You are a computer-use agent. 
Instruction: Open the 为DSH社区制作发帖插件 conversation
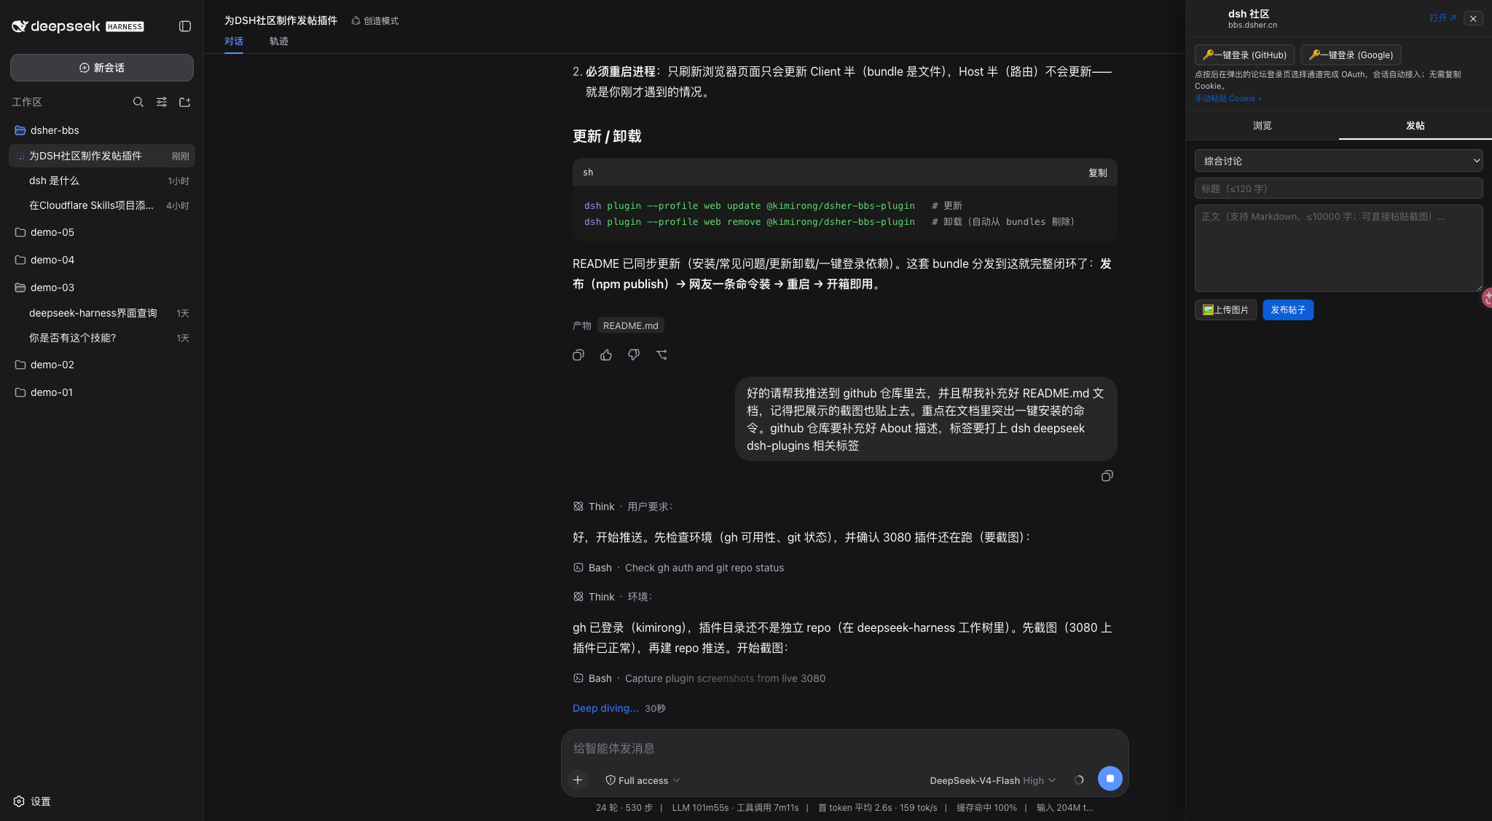pos(102,156)
